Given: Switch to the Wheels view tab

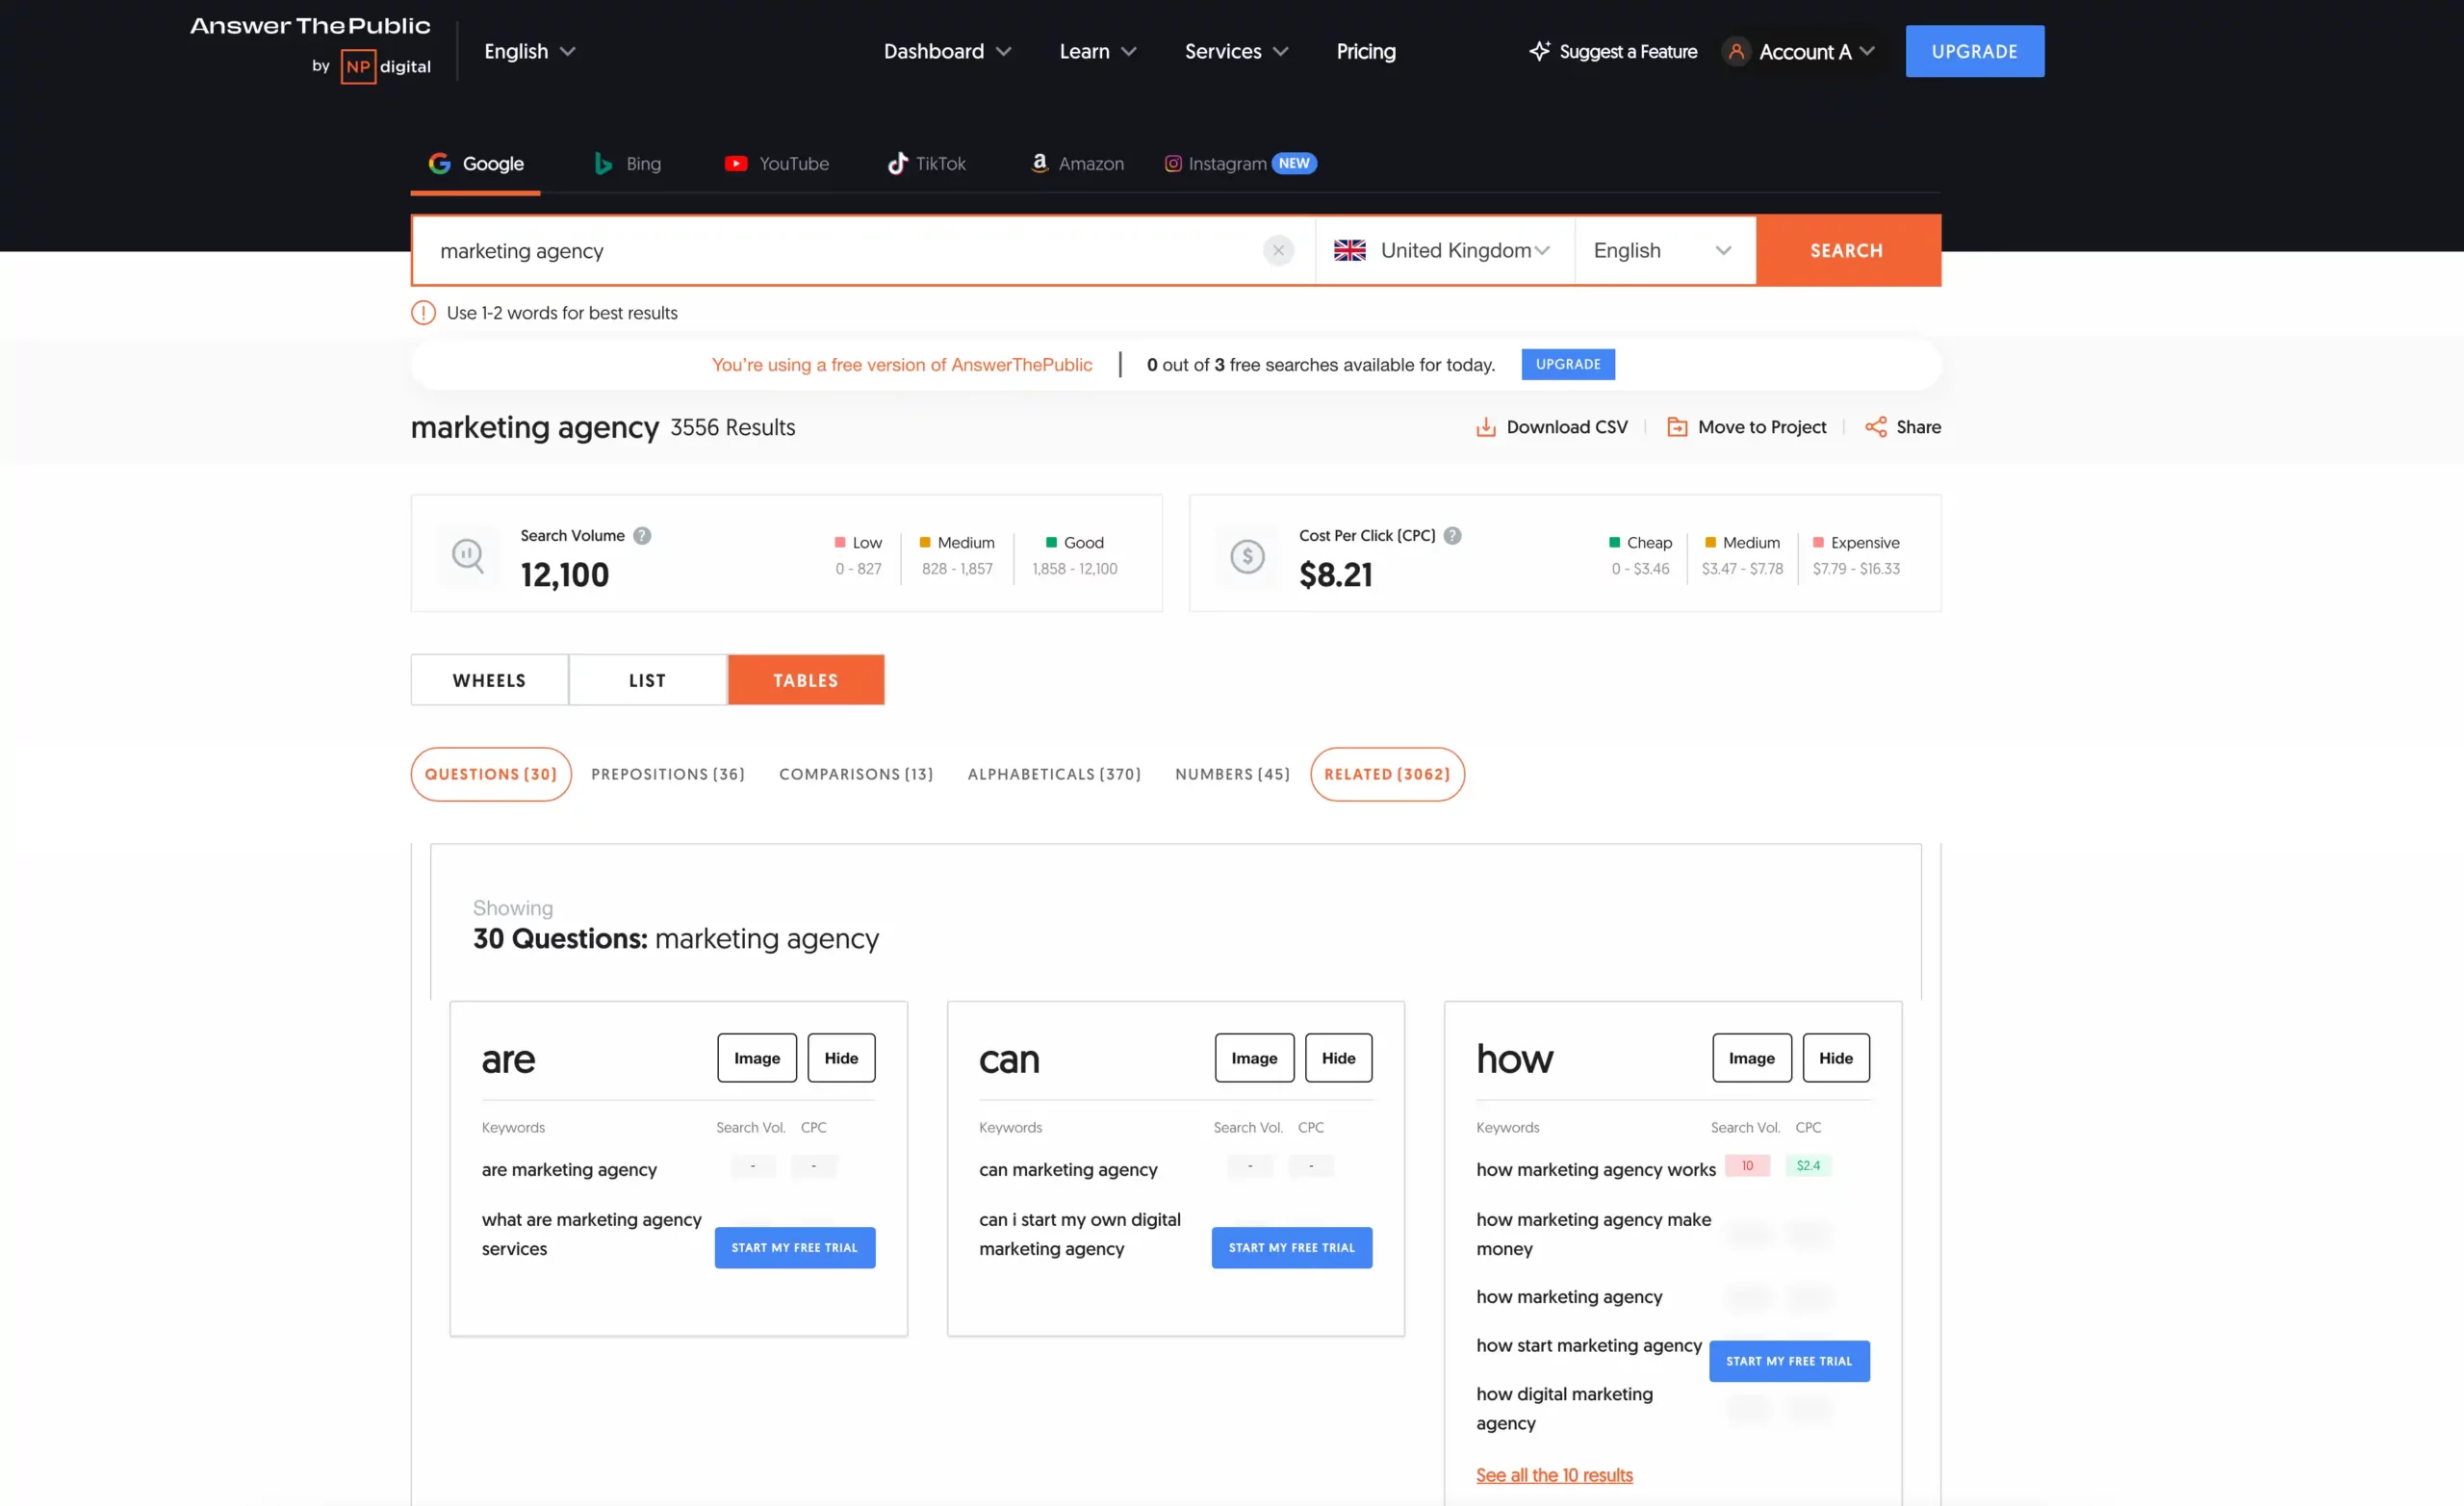Looking at the screenshot, I should tap(489, 680).
